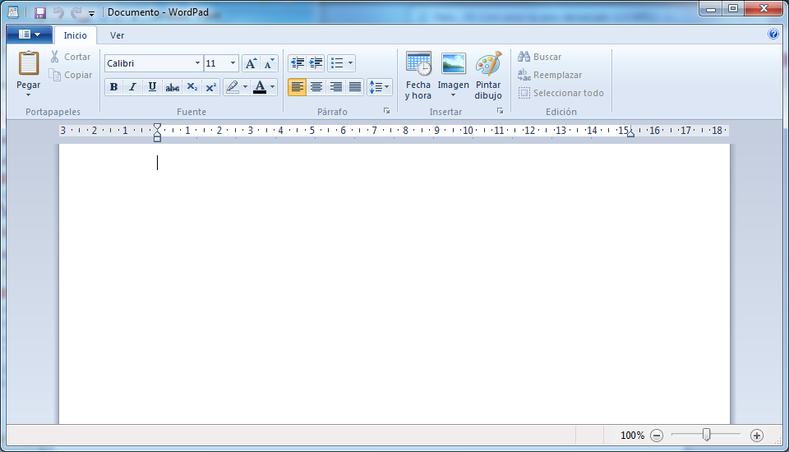
Task: Switch to the Inicio tab
Action: tap(75, 35)
